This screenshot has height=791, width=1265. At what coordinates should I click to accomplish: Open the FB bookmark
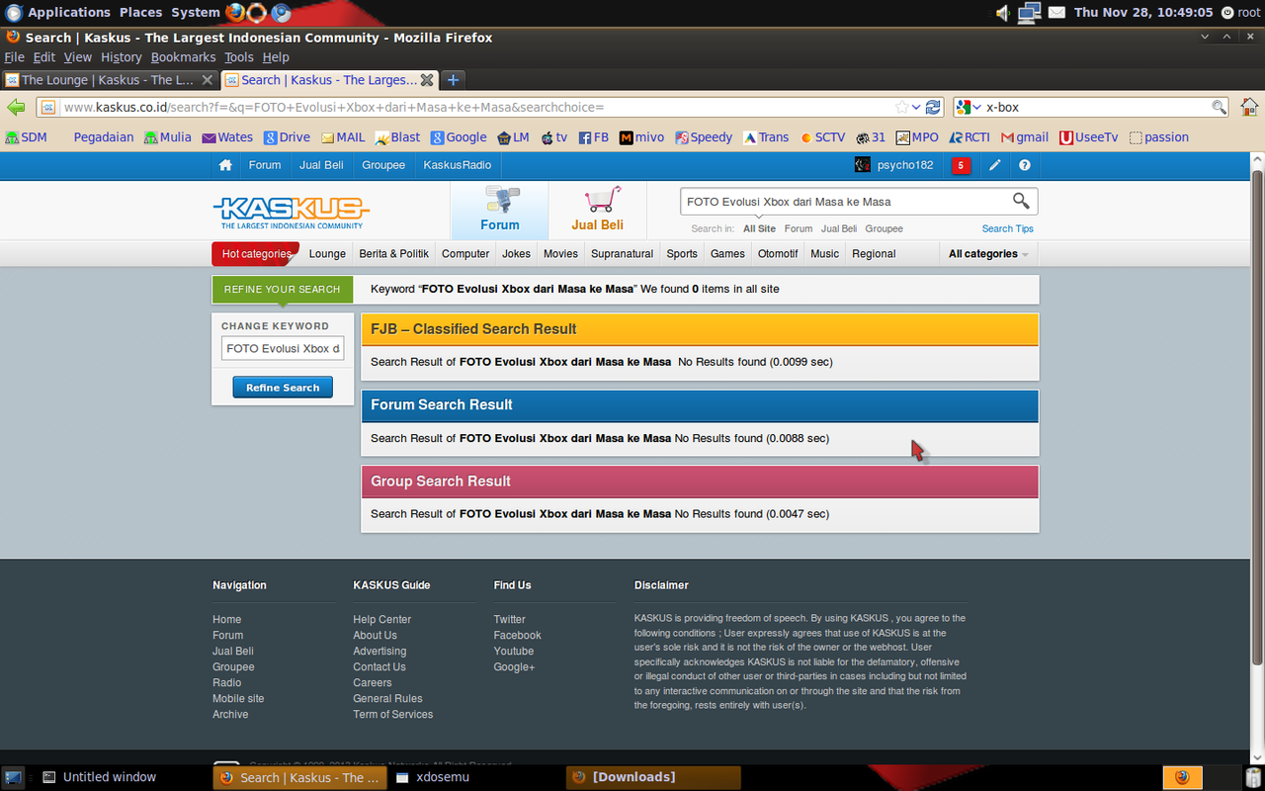click(594, 137)
